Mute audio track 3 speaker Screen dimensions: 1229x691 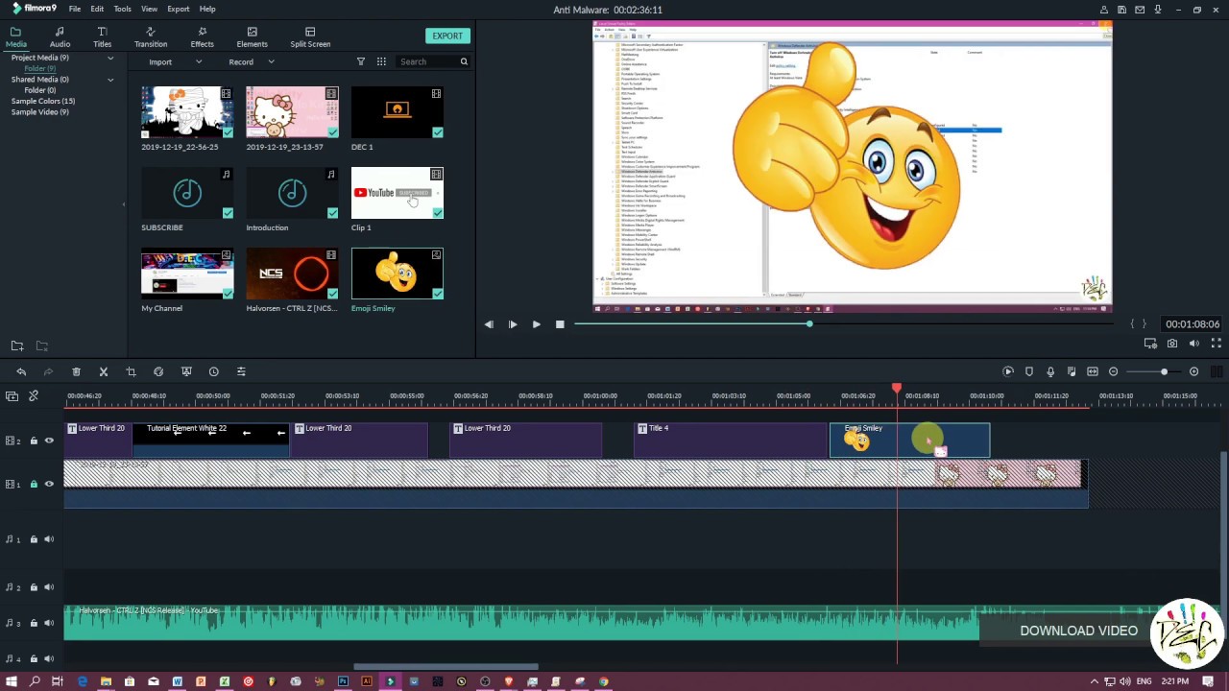coord(49,623)
